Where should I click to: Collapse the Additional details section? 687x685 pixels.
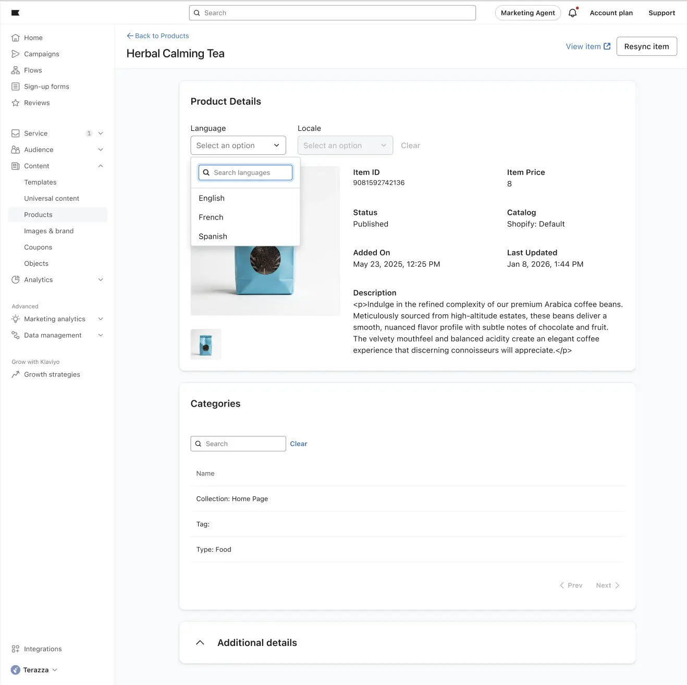pos(200,642)
